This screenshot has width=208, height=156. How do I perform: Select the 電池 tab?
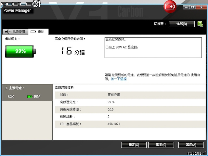[x=38, y=32]
